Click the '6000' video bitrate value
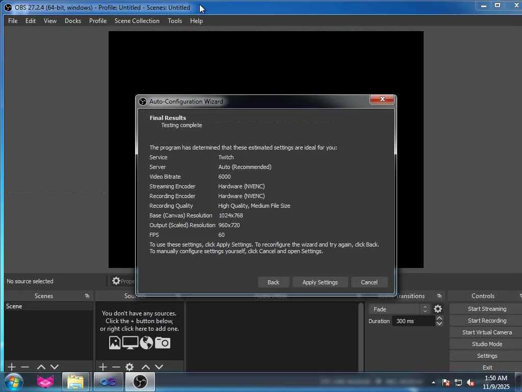The image size is (522, 392). click(x=224, y=177)
